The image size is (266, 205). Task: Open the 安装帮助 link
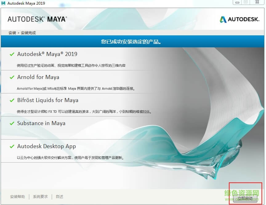coord(18,197)
